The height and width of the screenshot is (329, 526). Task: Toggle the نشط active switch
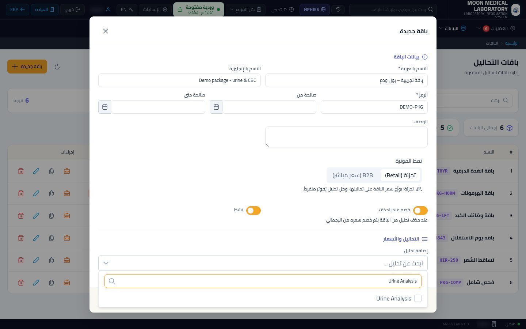tap(254, 211)
